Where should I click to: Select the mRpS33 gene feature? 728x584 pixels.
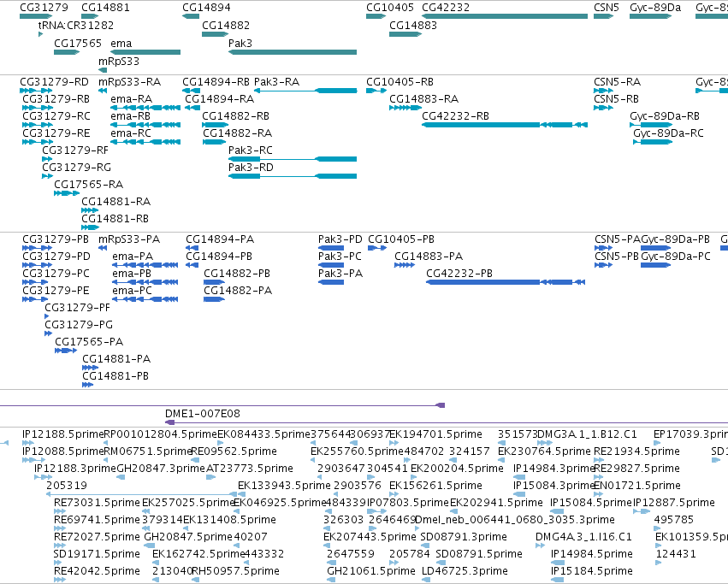click(x=103, y=70)
